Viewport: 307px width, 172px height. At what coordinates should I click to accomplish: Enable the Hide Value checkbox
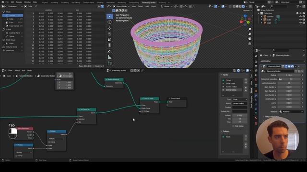233,126
